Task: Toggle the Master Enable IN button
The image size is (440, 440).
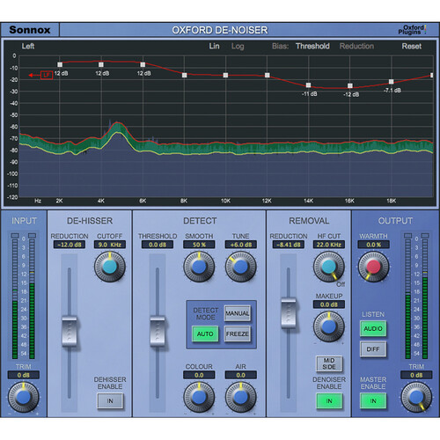Action: coord(373,400)
